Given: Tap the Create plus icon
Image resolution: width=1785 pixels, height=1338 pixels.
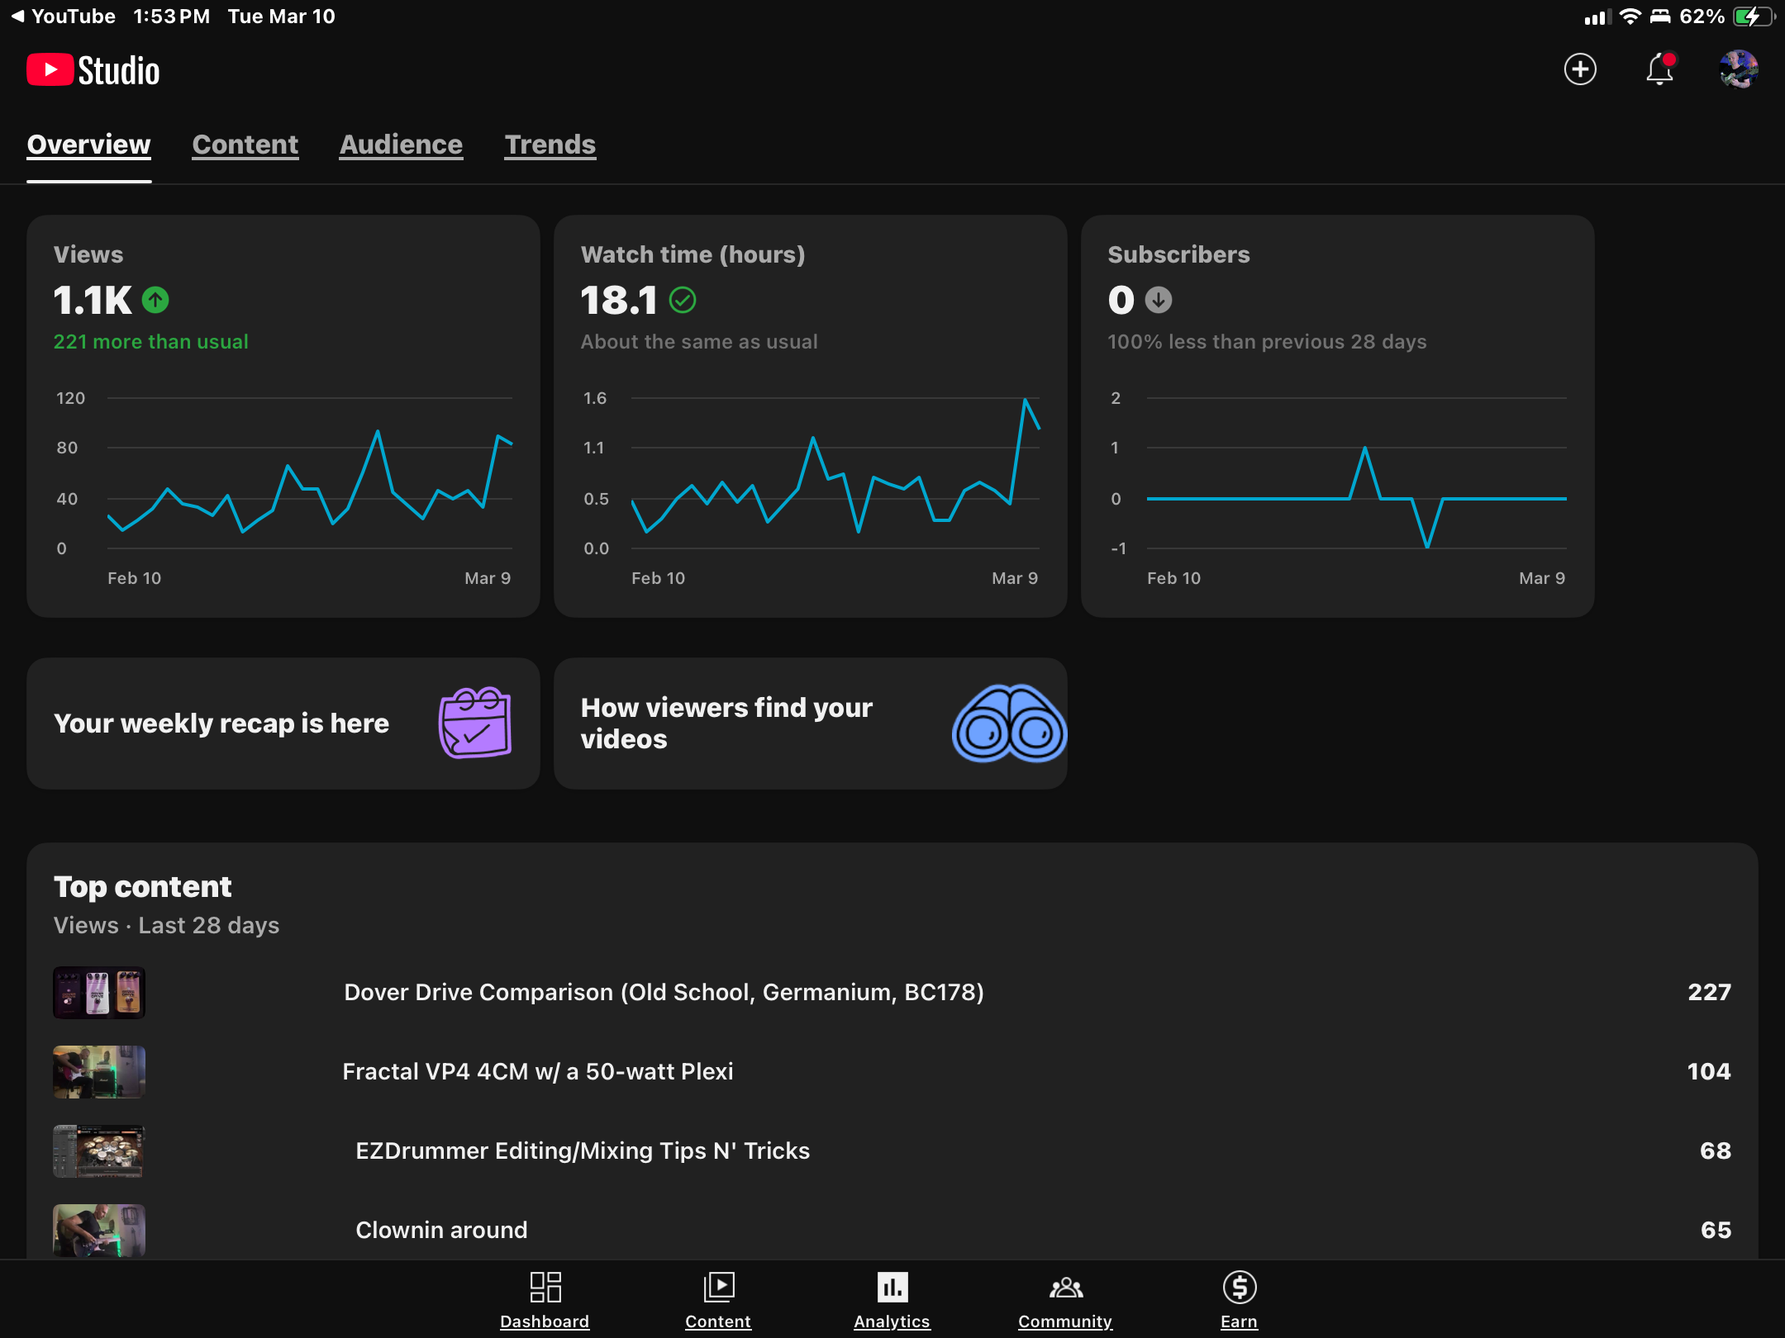Looking at the screenshot, I should (x=1579, y=69).
